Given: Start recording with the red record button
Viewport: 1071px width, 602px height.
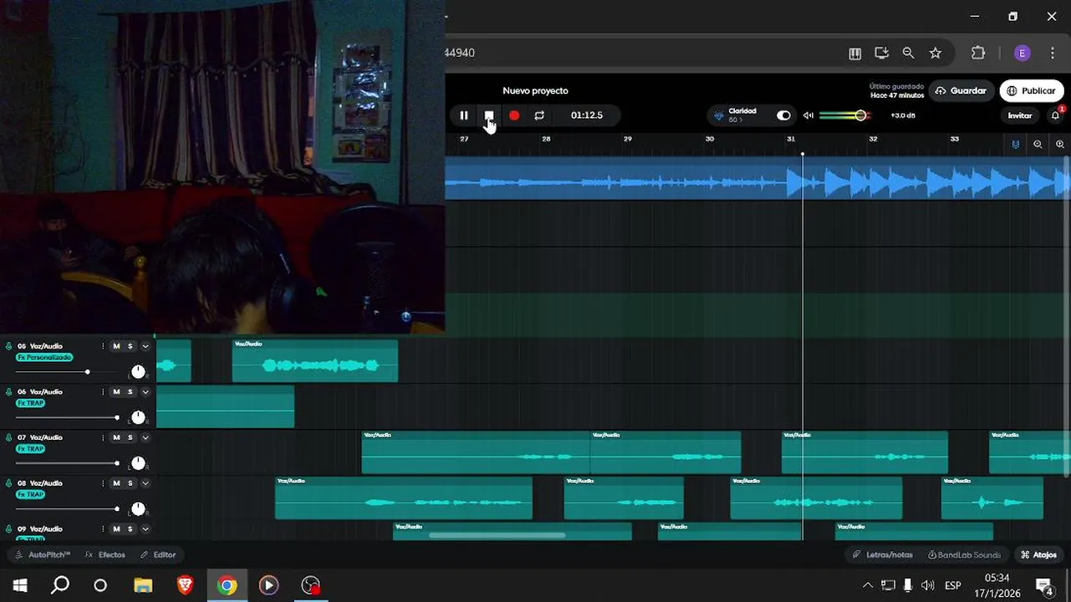Looking at the screenshot, I should click(x=514, y=115).
